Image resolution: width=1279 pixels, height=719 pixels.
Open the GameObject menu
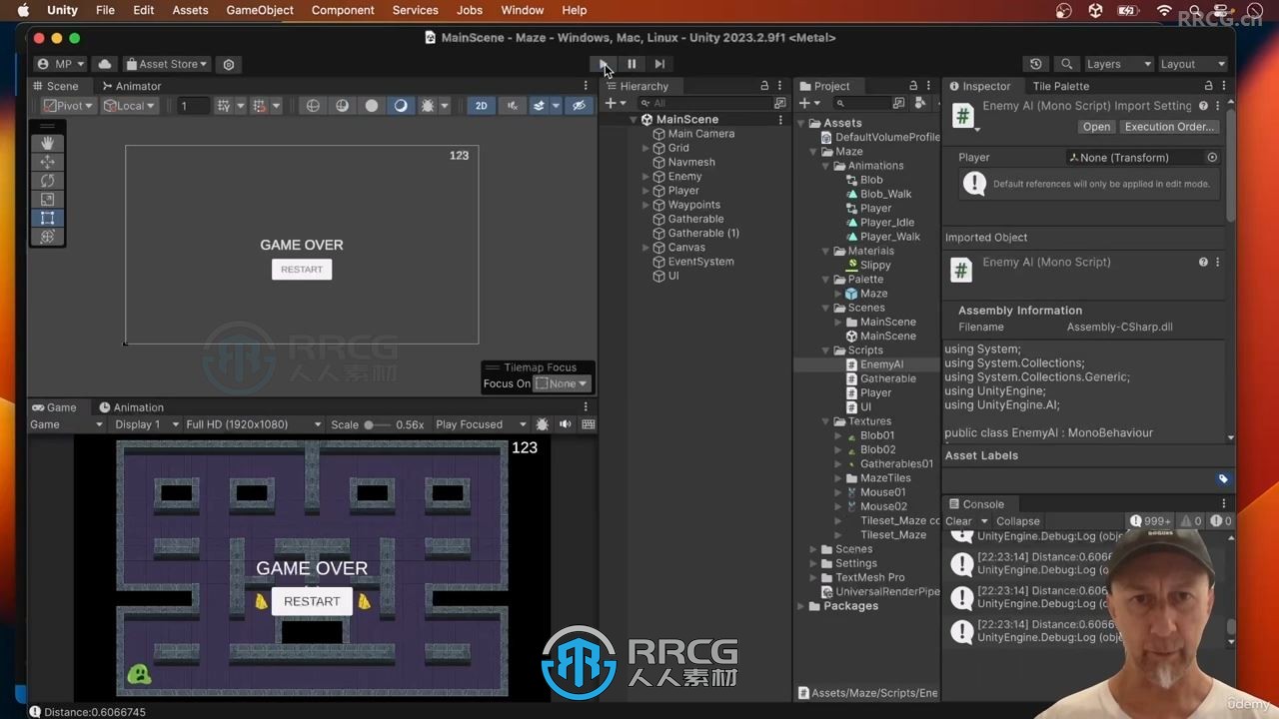(x=260, y=10)
